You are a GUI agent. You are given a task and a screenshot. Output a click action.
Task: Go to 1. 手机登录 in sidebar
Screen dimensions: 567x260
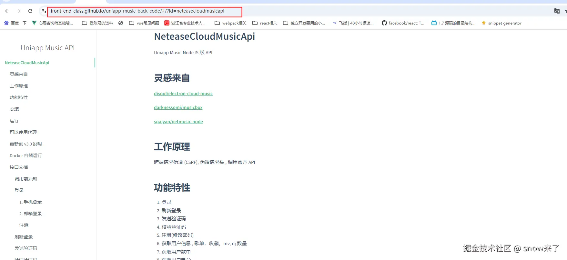tap(31, 202)
